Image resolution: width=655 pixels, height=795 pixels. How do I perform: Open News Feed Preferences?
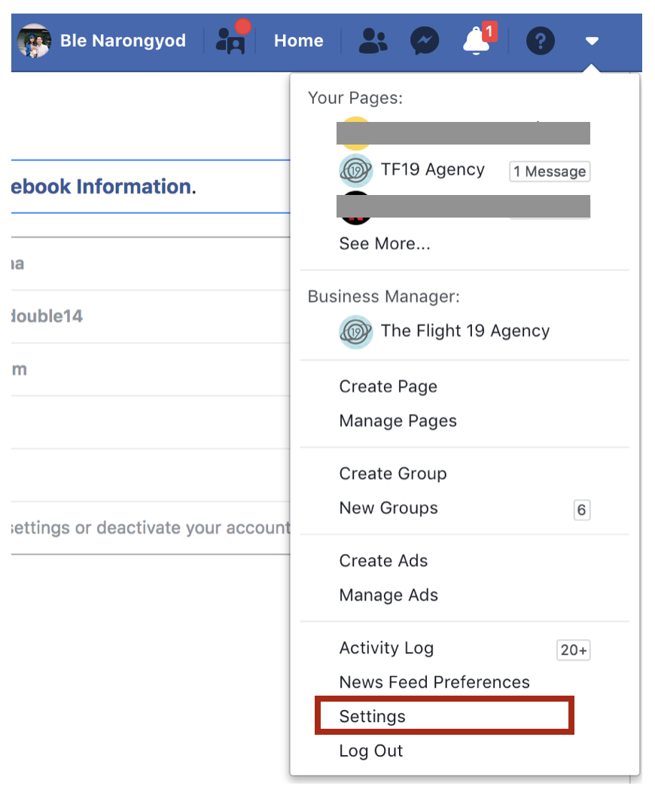(x=434, y=682)
